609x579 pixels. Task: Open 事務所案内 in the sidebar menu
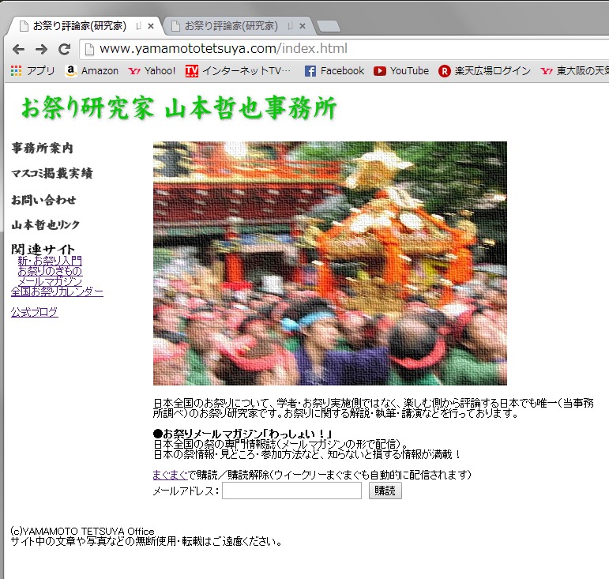[x=43, y=149]
